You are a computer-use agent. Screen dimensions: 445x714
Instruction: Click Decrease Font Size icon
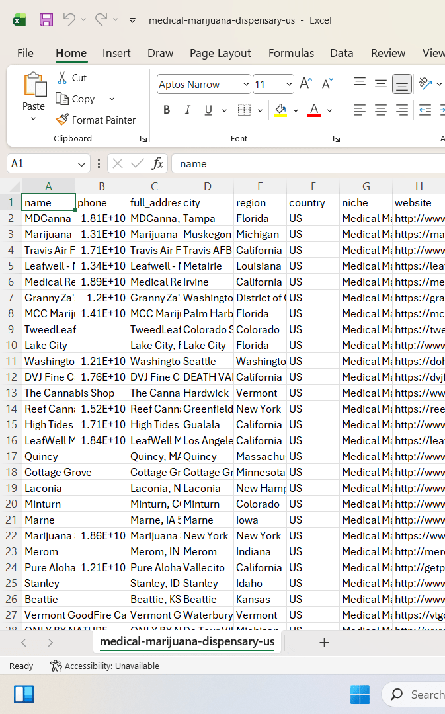coord(327,84)
